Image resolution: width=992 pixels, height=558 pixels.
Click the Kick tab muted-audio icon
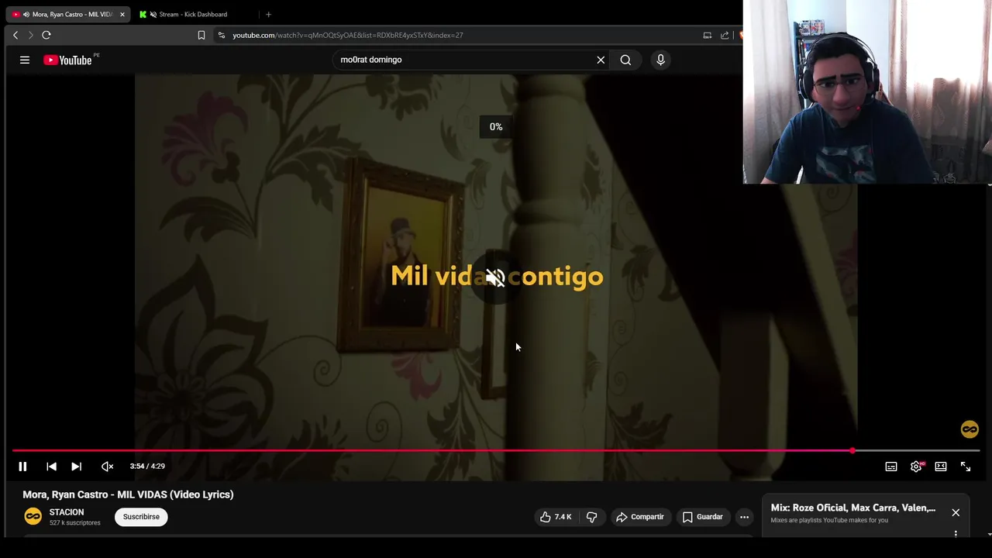point(153,14)
